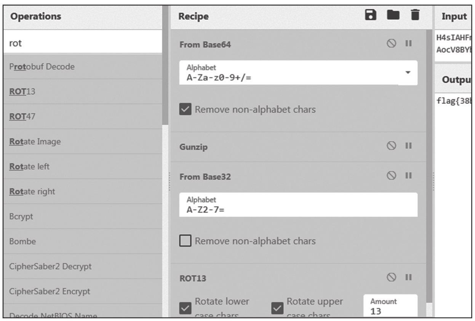The width and height of the screenshot is (475, 321).
Task: Set breakpoint on the ROT13 step
Action: [x=408, y=277]
